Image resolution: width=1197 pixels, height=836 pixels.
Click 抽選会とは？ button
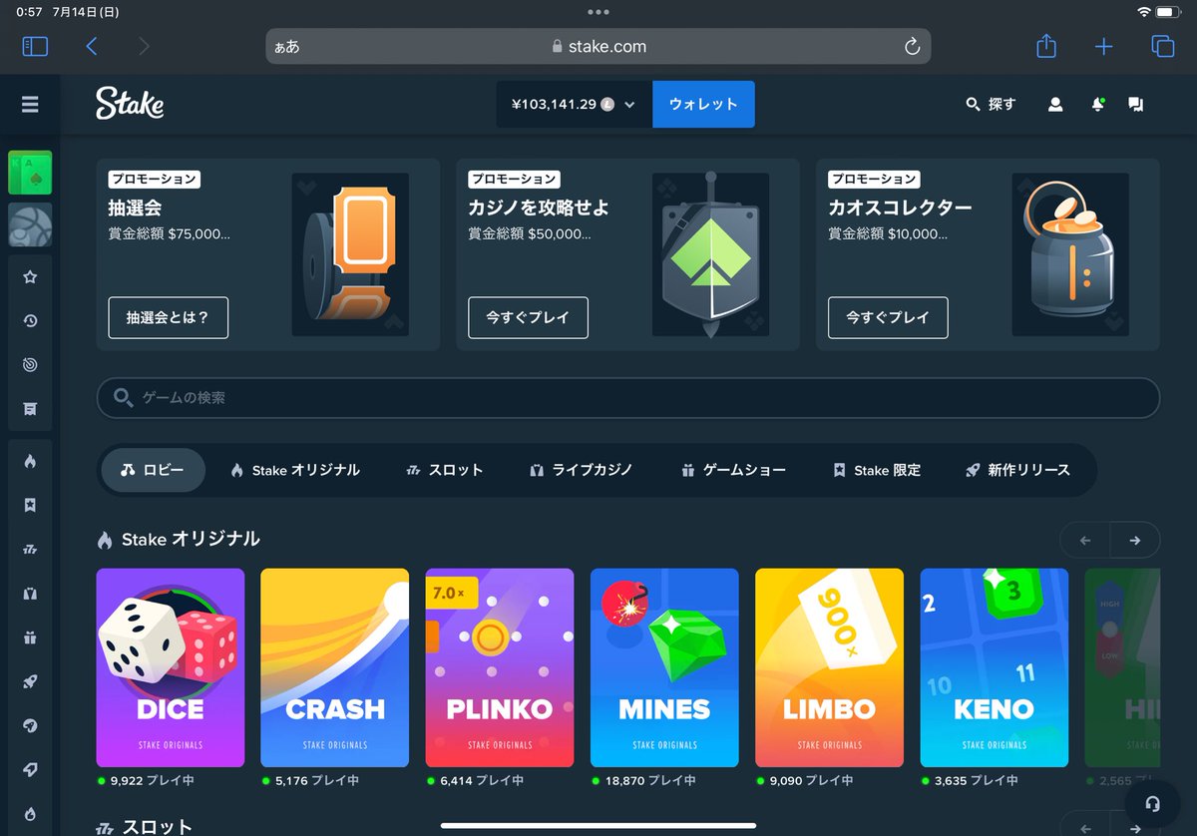[x=169, y=317]
